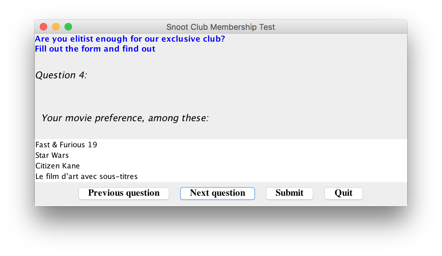Click the Snoot Club Membership Test title
The image size is (442, 256).
pyautogui.click(x=220, y=27)
